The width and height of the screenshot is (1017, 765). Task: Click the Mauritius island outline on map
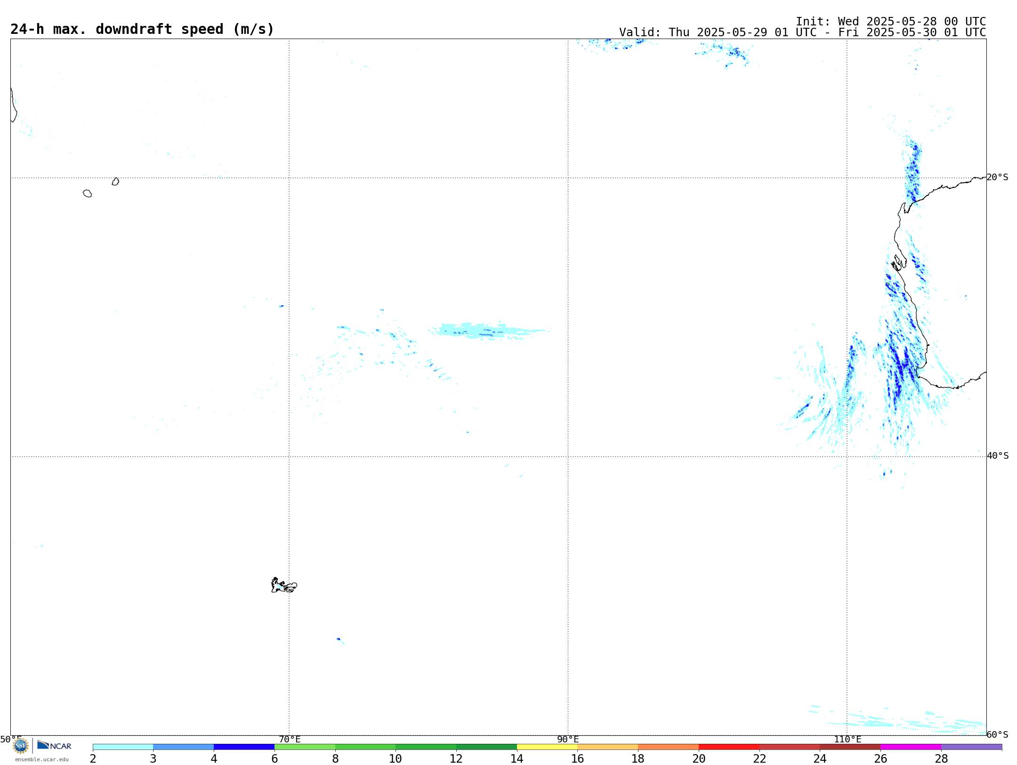(115, 182)
